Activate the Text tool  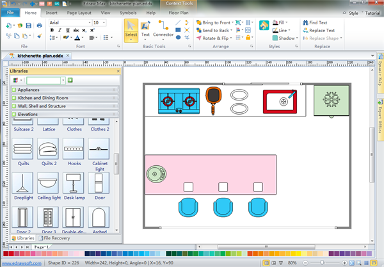145,31
